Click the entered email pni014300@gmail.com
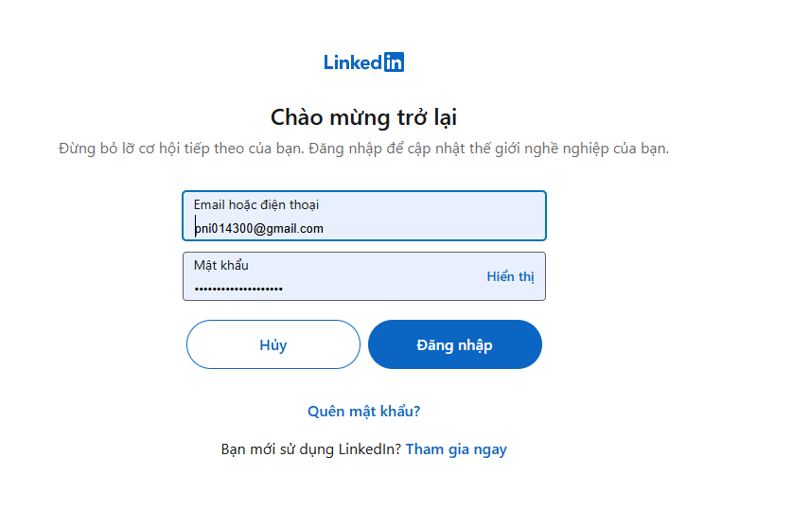 [x=259, y=228]
